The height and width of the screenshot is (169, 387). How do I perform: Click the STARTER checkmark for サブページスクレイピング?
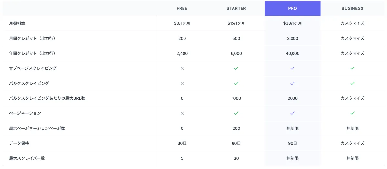(236, 68)
